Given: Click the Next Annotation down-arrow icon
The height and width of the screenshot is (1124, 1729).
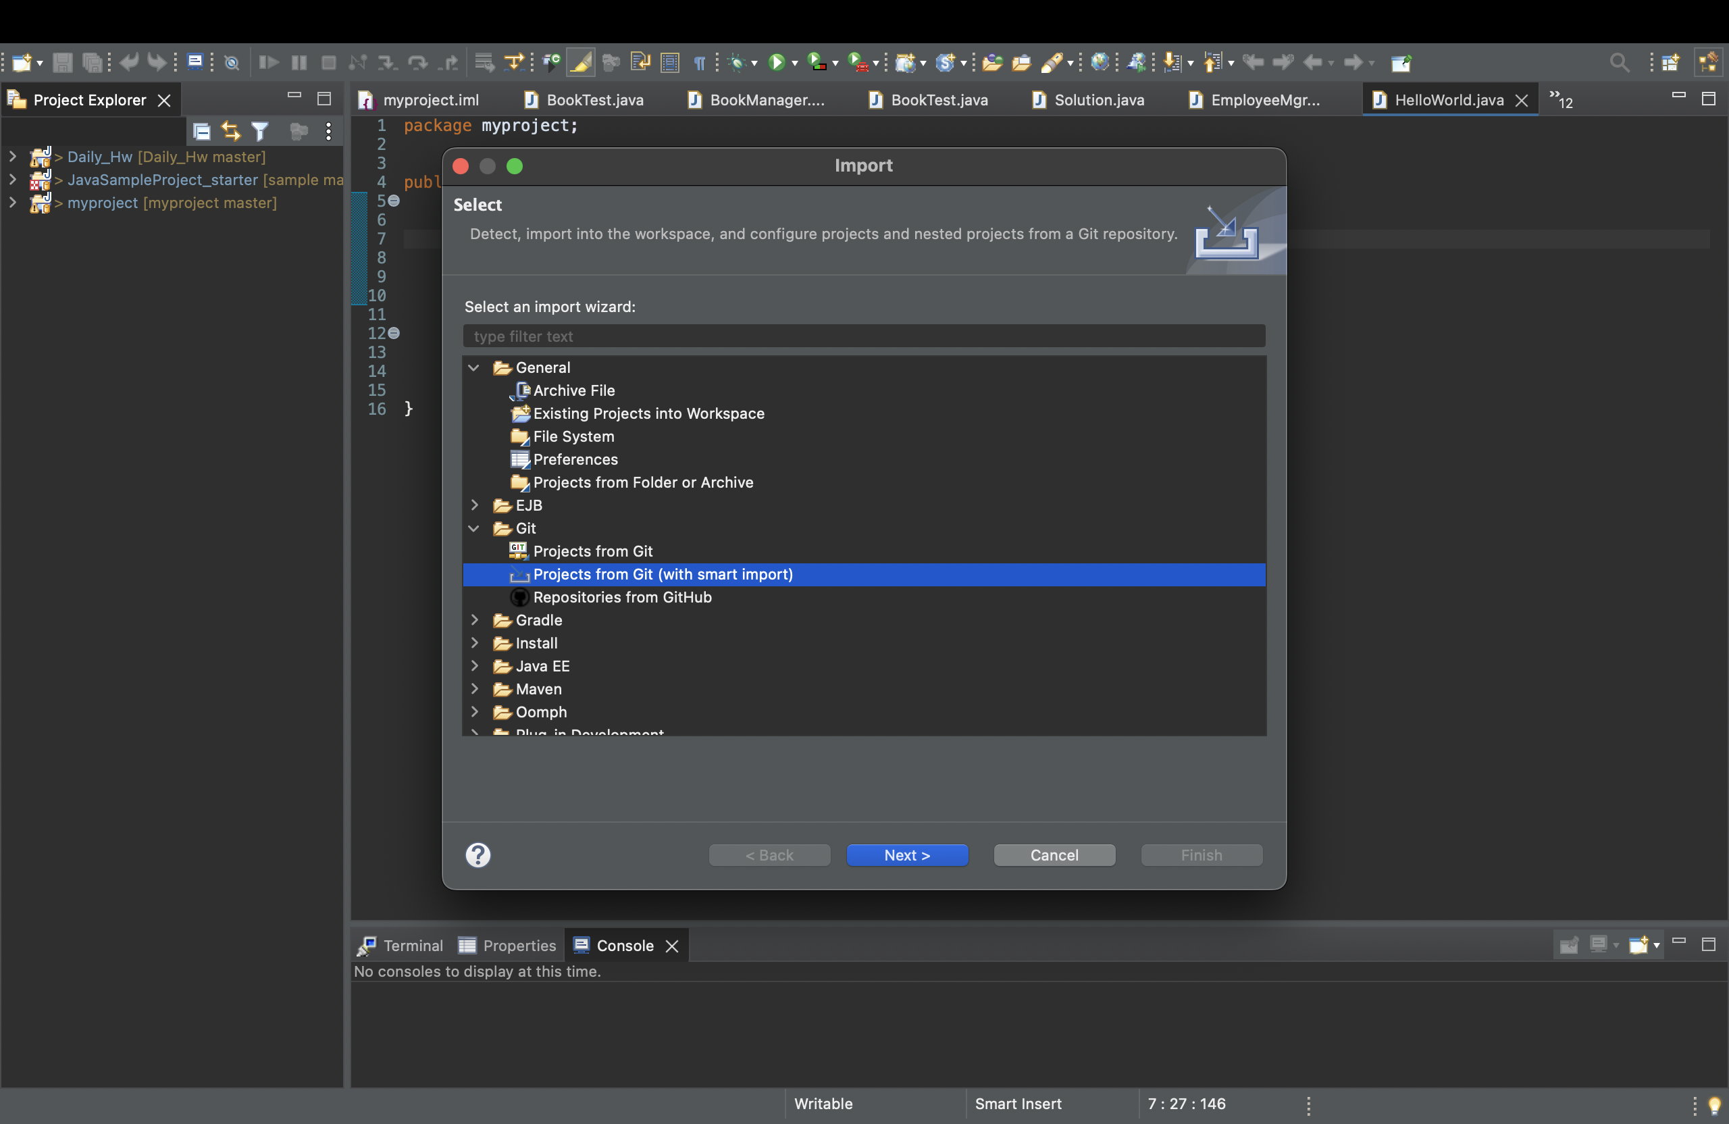Looking at the screenshot, I should pyautogui.click(x=1172, y=63).
